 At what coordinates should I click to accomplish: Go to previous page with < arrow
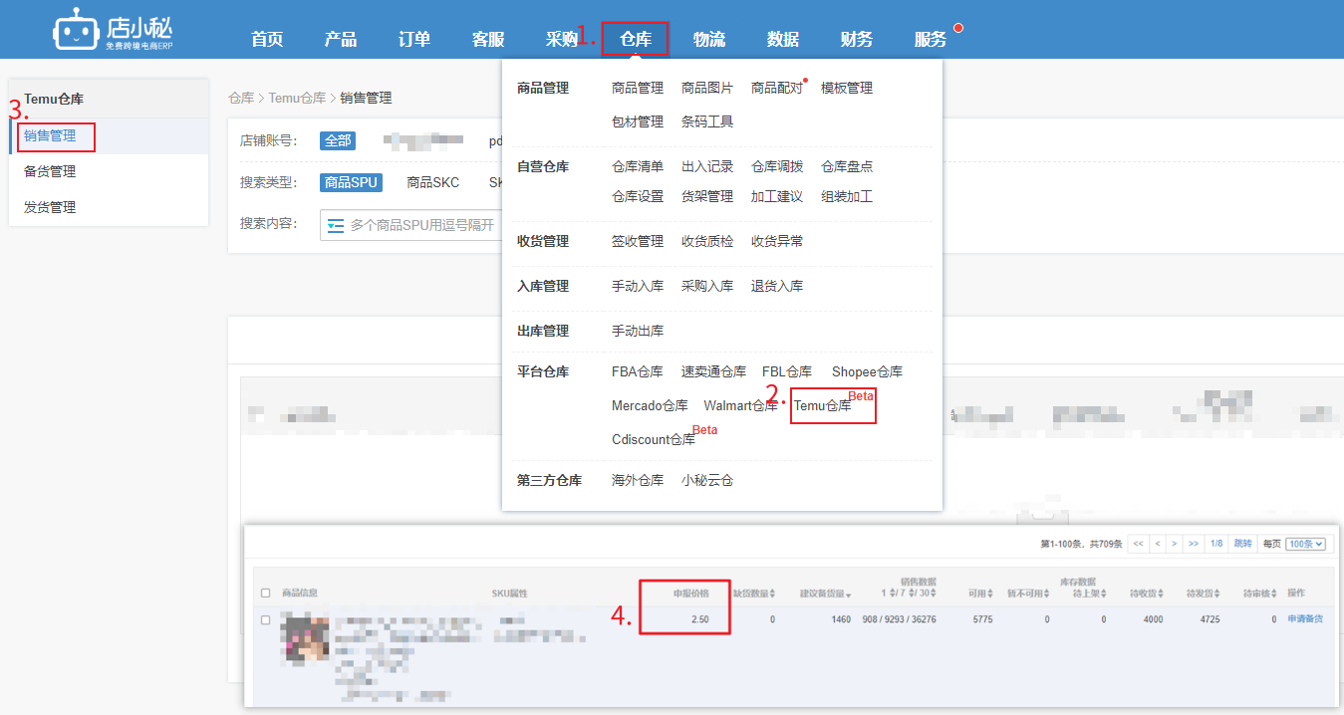pyautogui.click(x=1157, y=544)
